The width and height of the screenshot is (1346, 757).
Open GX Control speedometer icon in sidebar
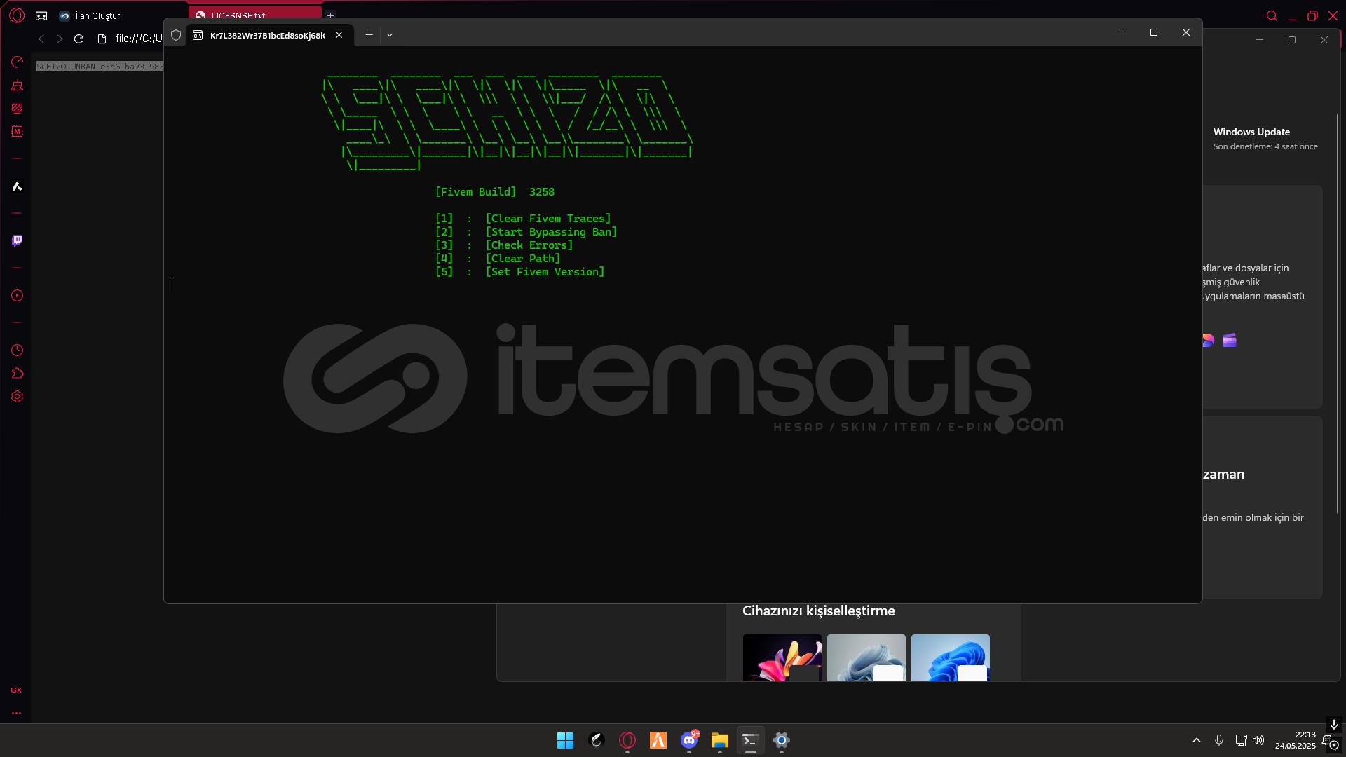point(18,62)
